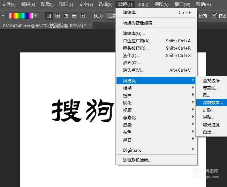Open the rainbow gradient swatch editor
The width and height of the screenshot is (227, 187).
pyautogui.click(x=21, y=16)
